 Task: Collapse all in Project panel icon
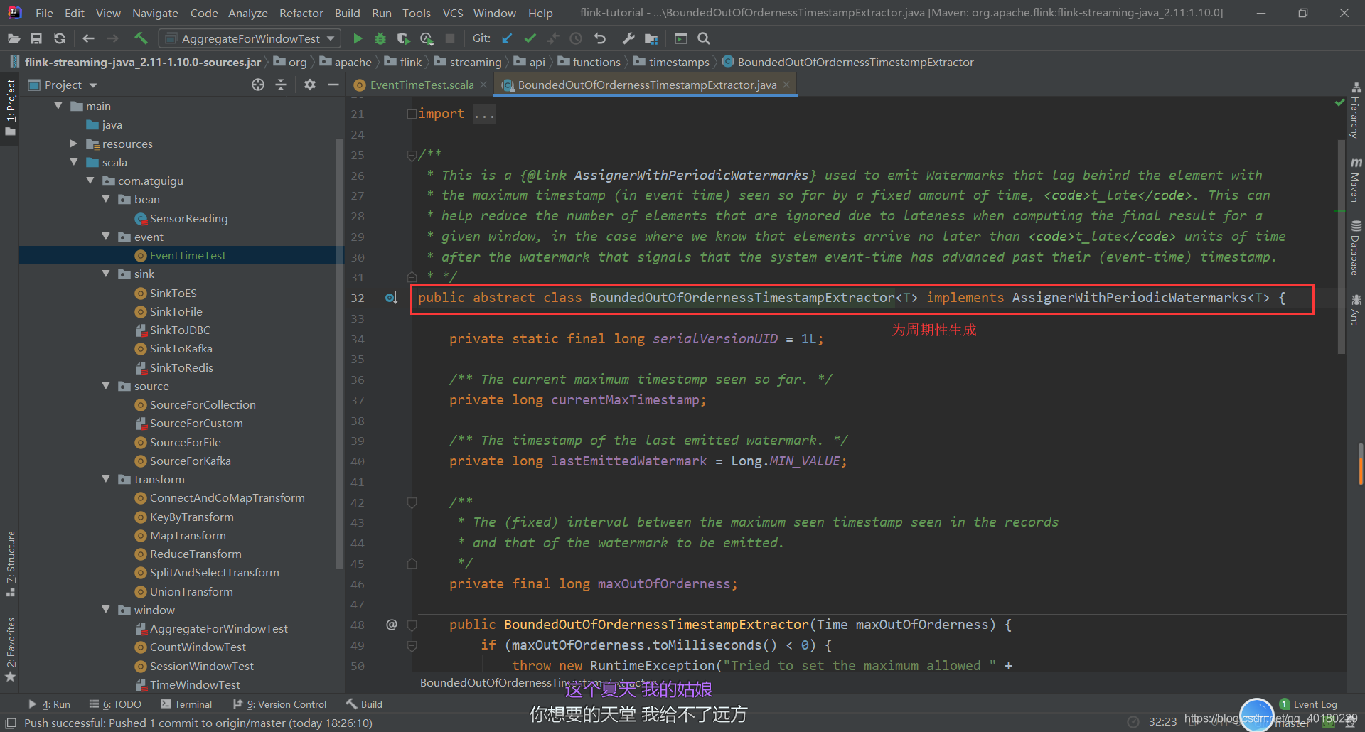[281, 85]
